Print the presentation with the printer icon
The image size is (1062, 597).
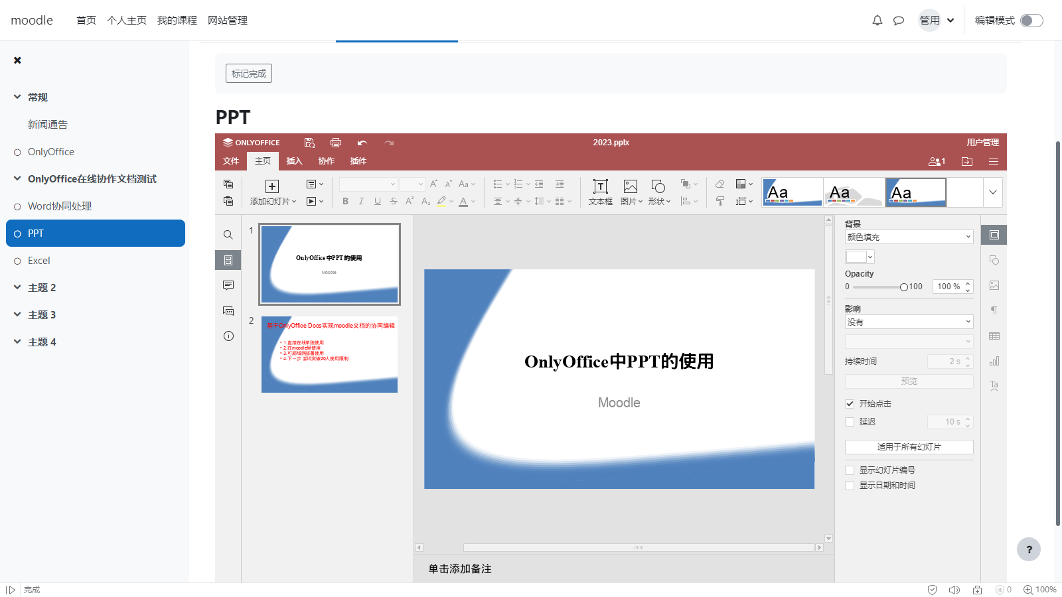pos(336,143)
